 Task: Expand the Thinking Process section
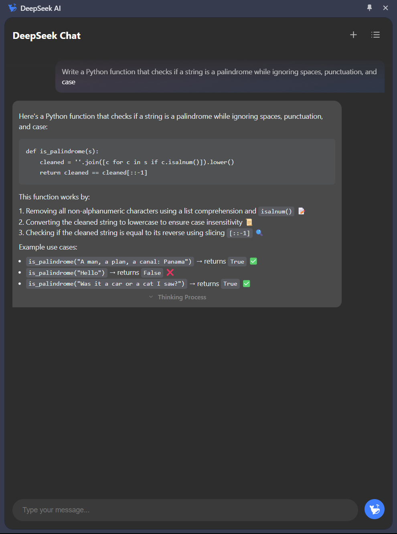click(178, 297)
